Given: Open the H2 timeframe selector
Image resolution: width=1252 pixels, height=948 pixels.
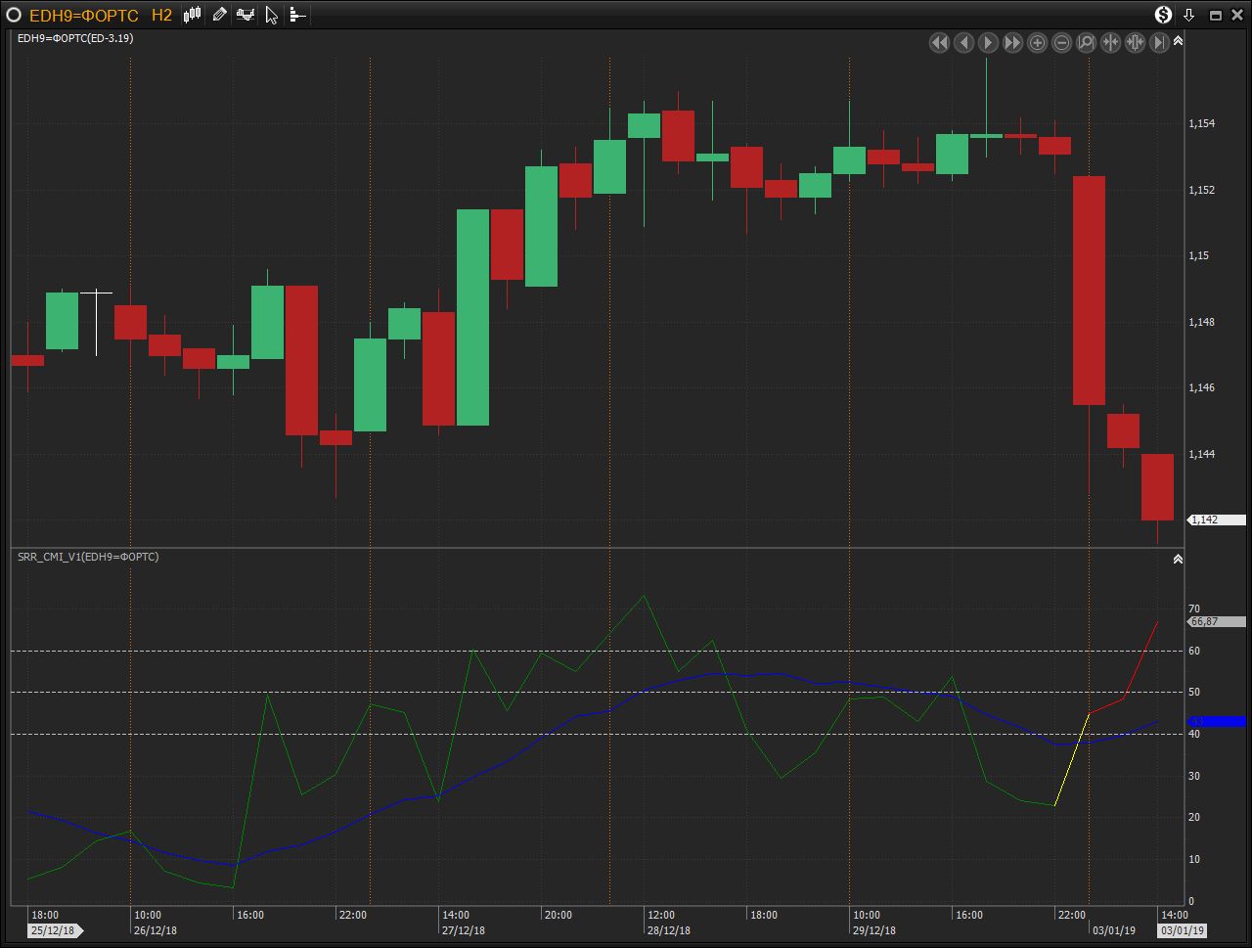Looking at the screenshot, I should 161,15.
